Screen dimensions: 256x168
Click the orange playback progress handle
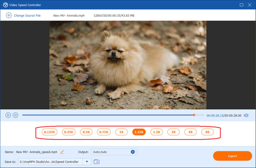pos(194,115)
